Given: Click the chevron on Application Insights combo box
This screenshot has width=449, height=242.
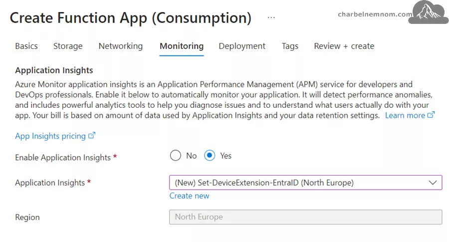Looking at the screenshot, I should coord(433,183).
